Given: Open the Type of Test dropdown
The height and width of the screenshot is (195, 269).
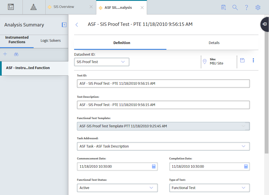Looking at the screenshot, I should 209,188.
